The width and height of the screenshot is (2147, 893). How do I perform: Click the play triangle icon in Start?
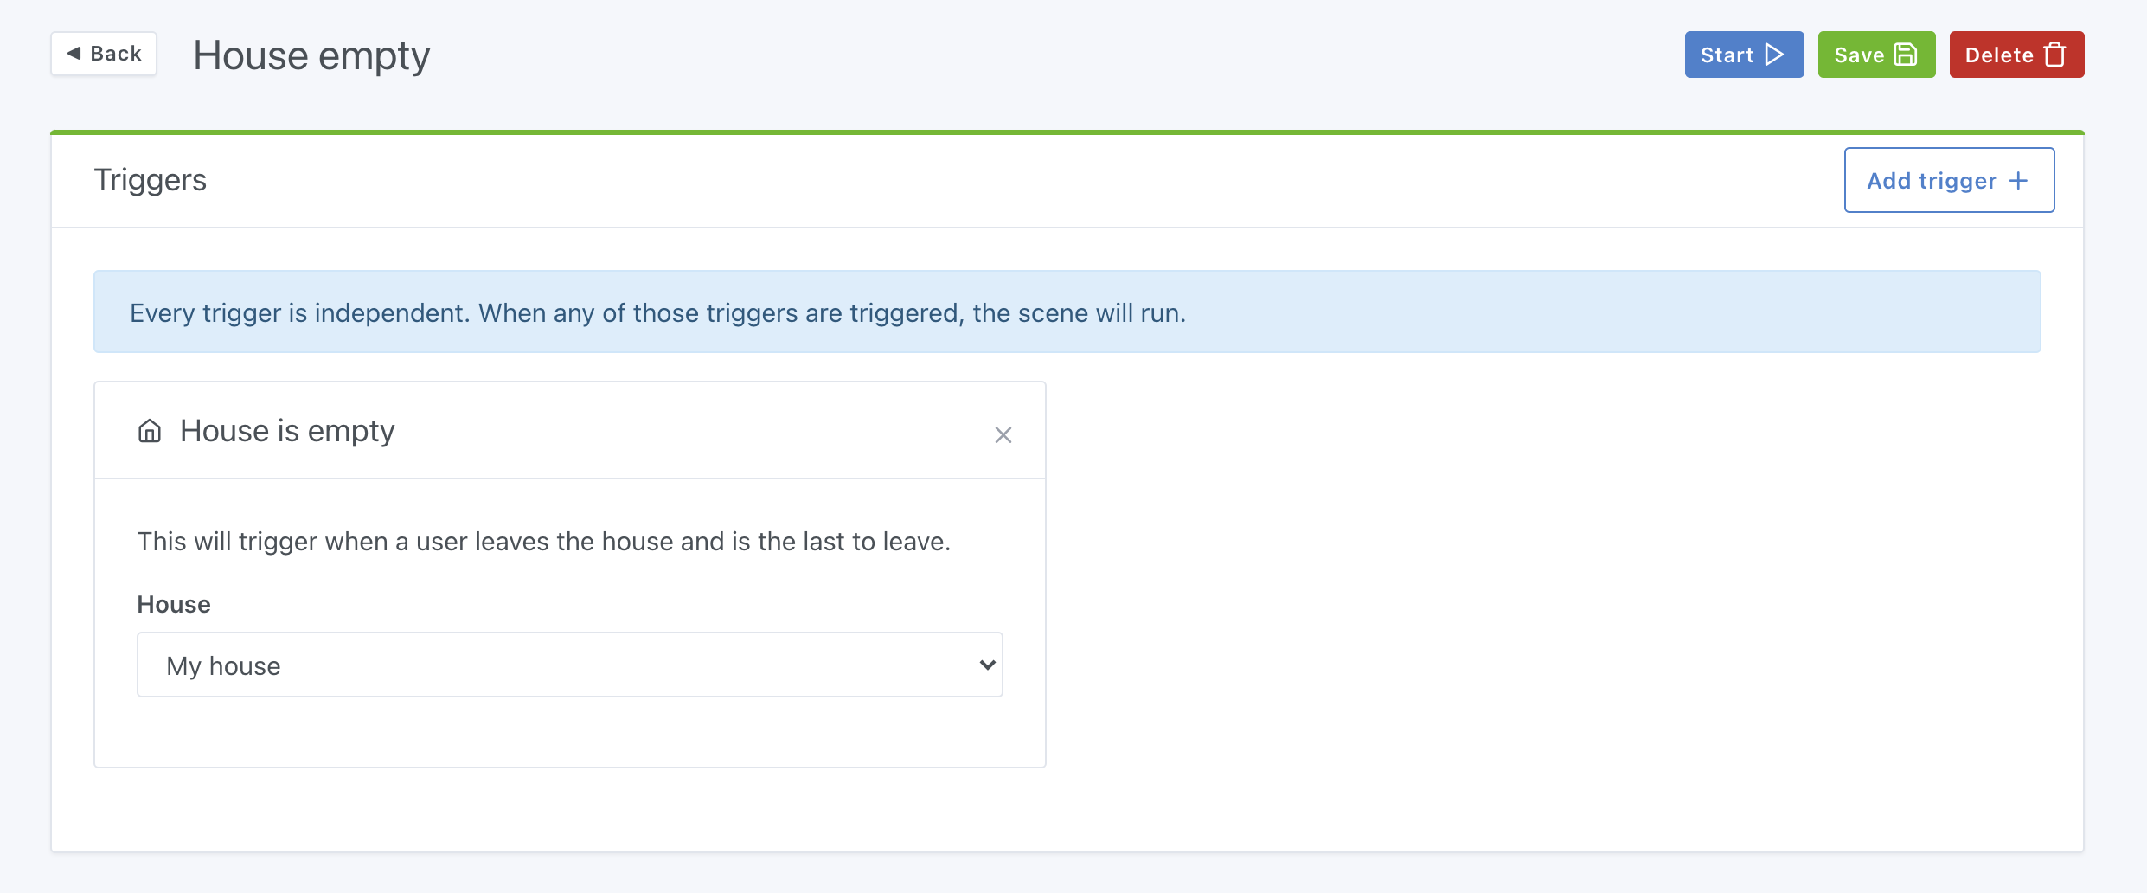click(x=1775, y=55)
